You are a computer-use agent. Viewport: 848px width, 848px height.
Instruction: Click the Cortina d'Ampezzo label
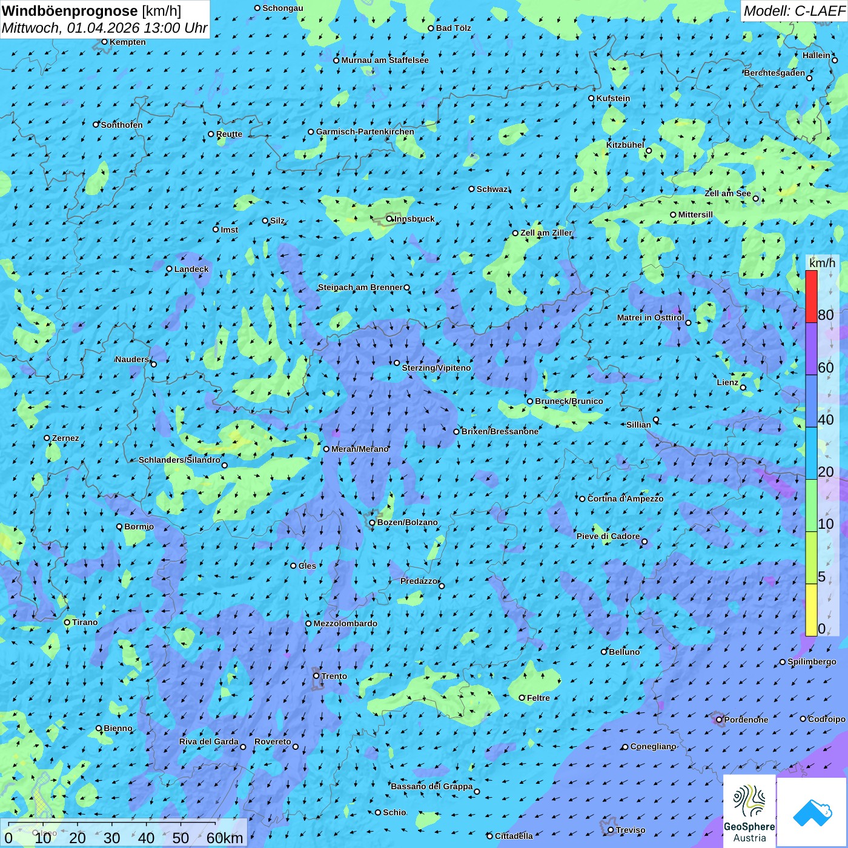pos(625,499)
